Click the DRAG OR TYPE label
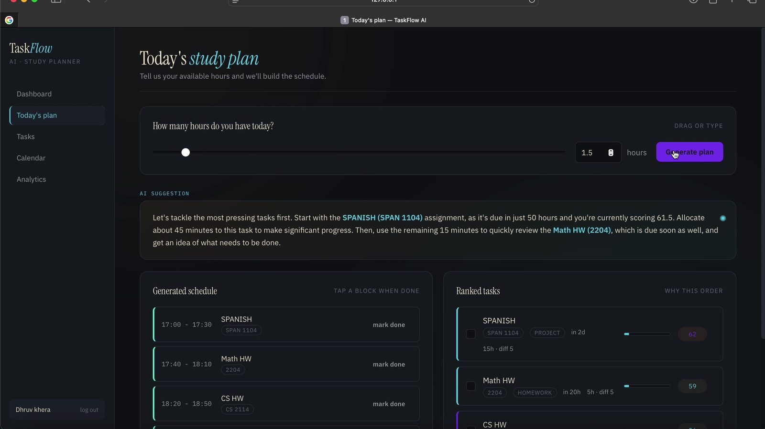The height and width of the screenshot is (429, 765). (x=699, y=126)
